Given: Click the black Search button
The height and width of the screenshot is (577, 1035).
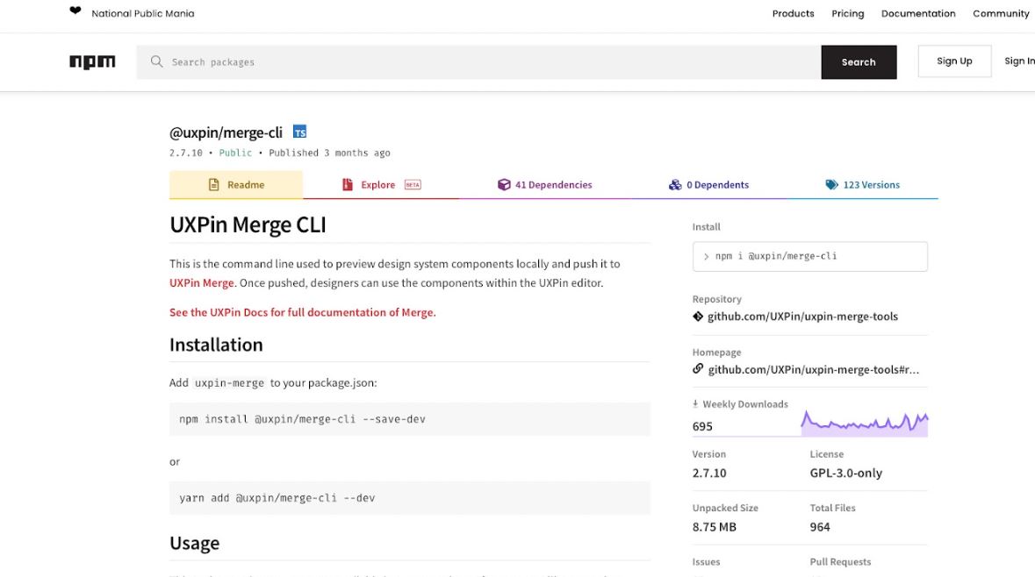Looking at the screenshot, I should (859, 62).
